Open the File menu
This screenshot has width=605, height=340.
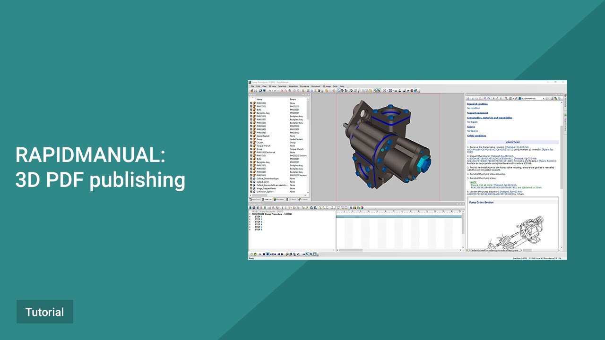pos(252,86)
